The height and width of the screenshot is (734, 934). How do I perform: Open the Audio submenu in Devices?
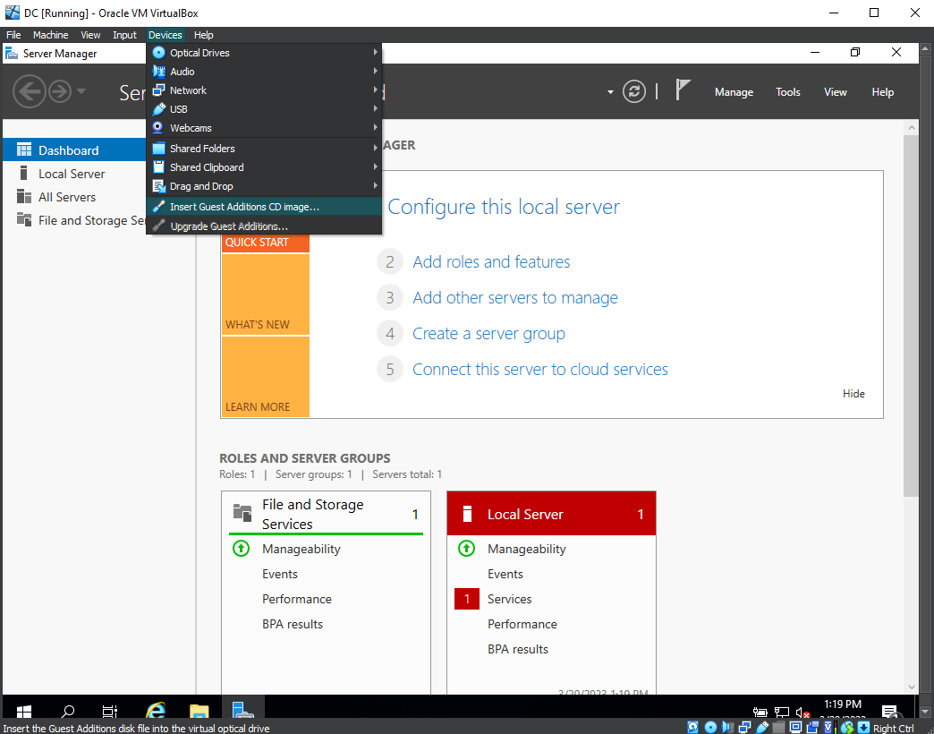[264, 72]
